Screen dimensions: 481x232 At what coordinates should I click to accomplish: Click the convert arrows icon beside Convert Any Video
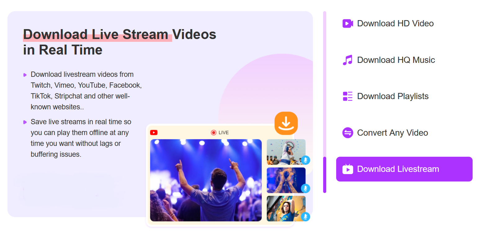(348, 133)
